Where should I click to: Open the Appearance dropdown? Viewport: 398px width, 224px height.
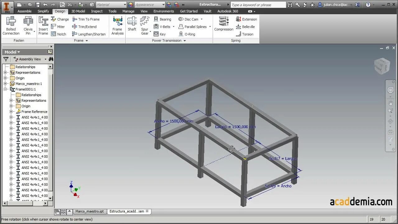[164, 5]
